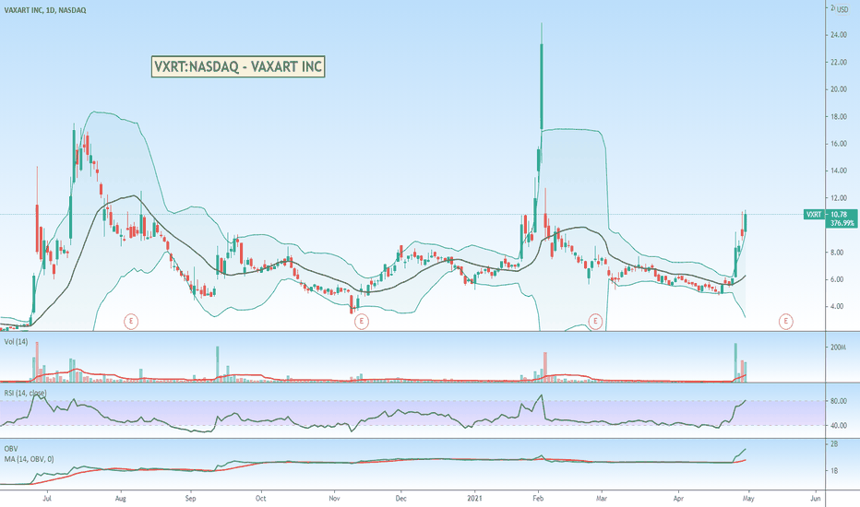Click the MA (14, OBV, 0) legend
Image resolution: width=860 pixels, height=507 pixels.
pos(30,459)
